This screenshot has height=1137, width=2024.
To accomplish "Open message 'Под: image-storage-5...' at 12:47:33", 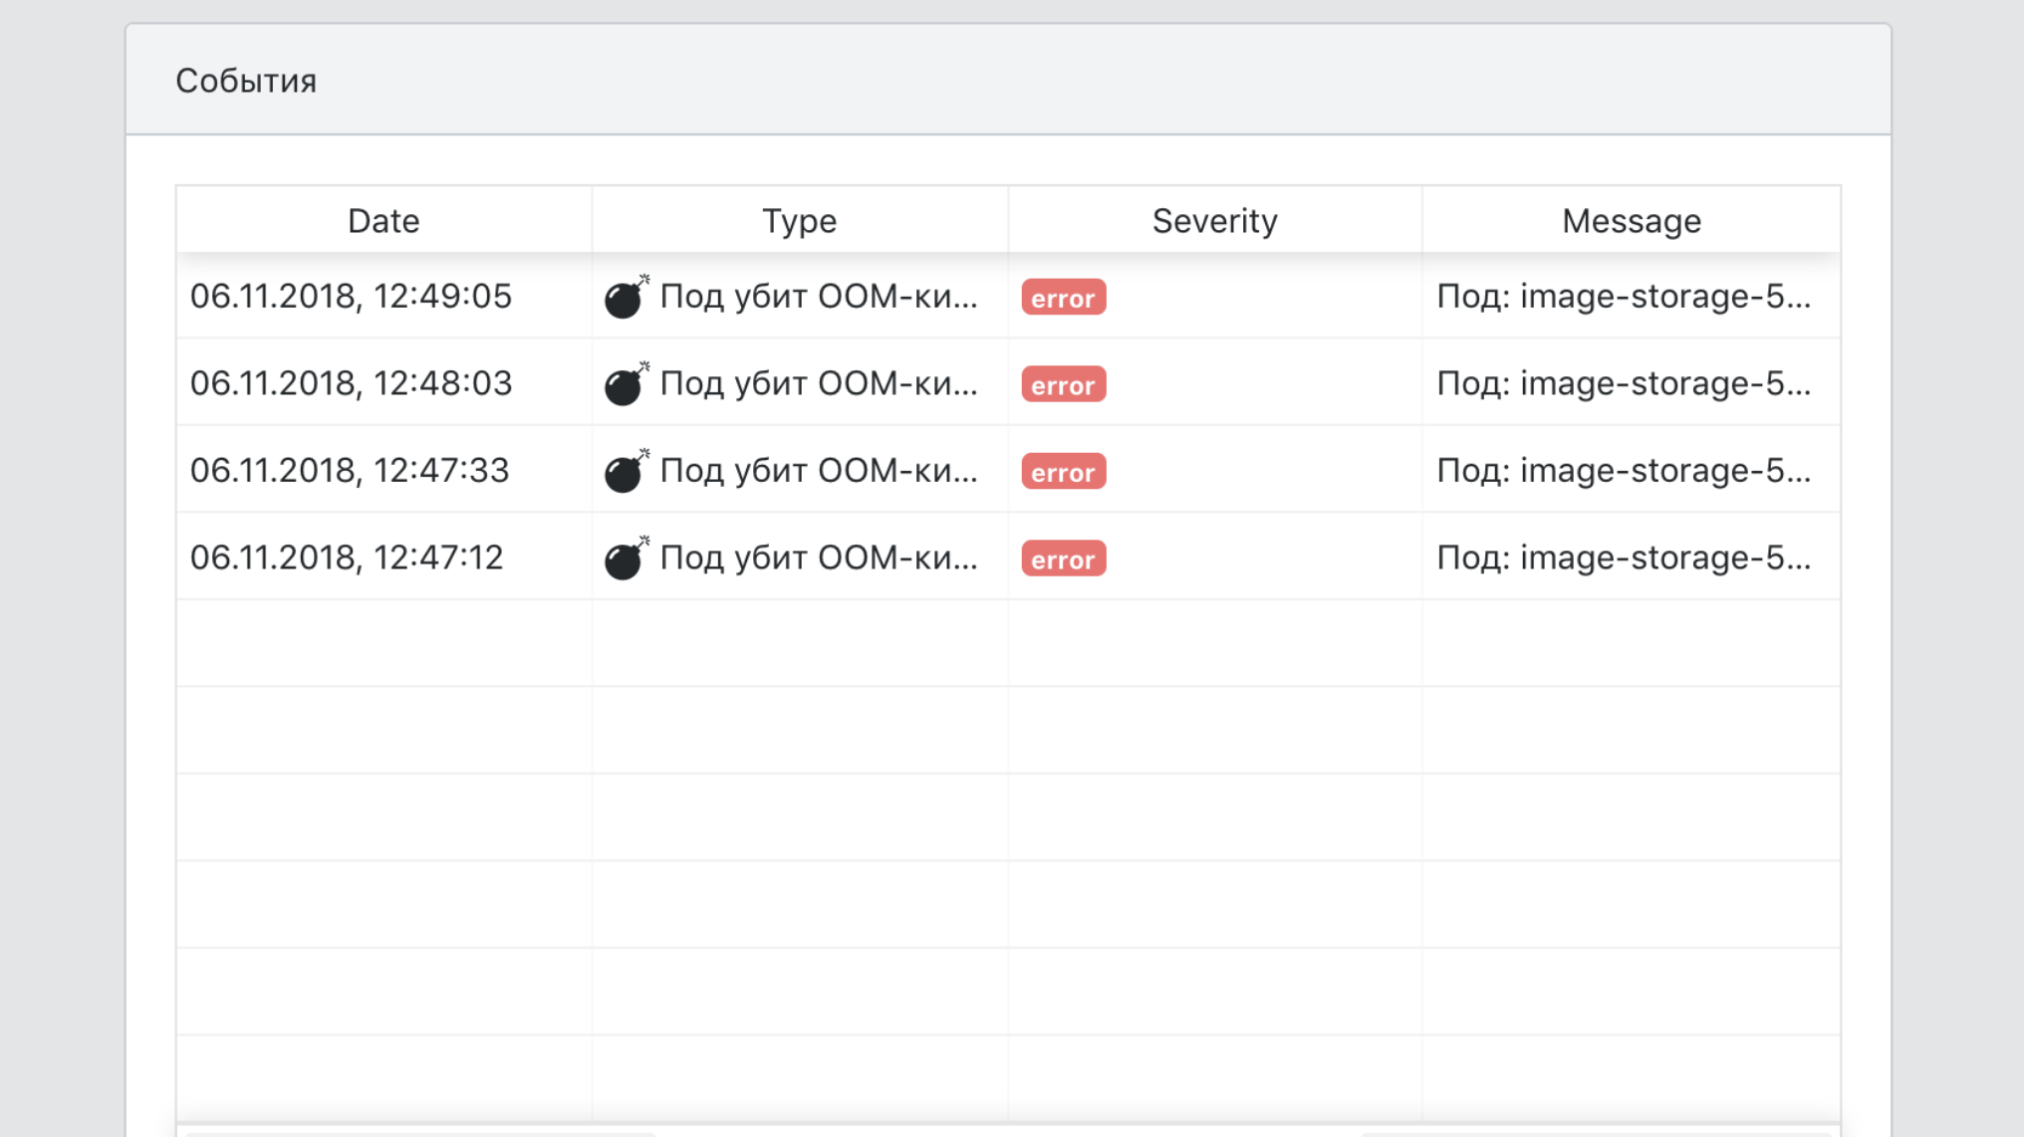I will 1624,470.
